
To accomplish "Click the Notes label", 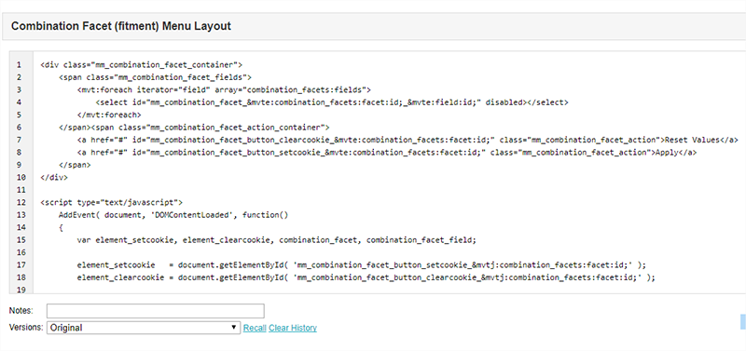I will point(21,311).
